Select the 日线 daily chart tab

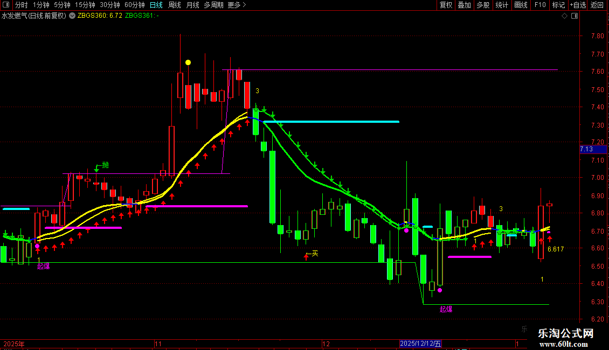point(156,5)
